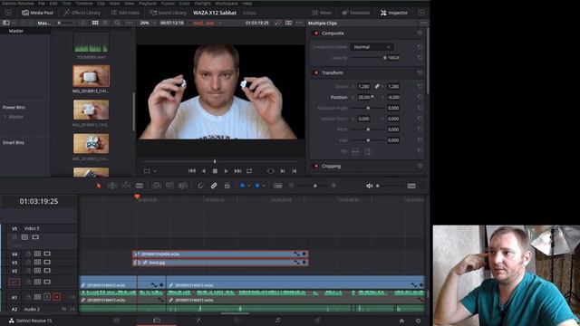Expand Master under Power Bins
Screen dimensions: 580x326
tap(5, 117)
